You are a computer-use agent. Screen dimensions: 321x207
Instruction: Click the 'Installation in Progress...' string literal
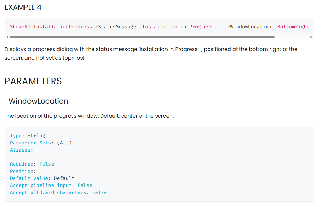(x=182, y=27)
